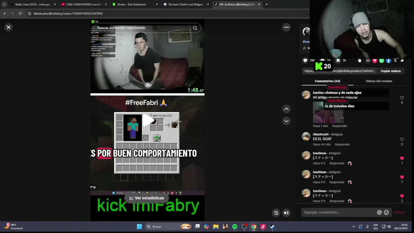Image resolution: width=414 pixels, height=233 pixels.
Task: Like the first bautiman comment
Action: point(402,98)
